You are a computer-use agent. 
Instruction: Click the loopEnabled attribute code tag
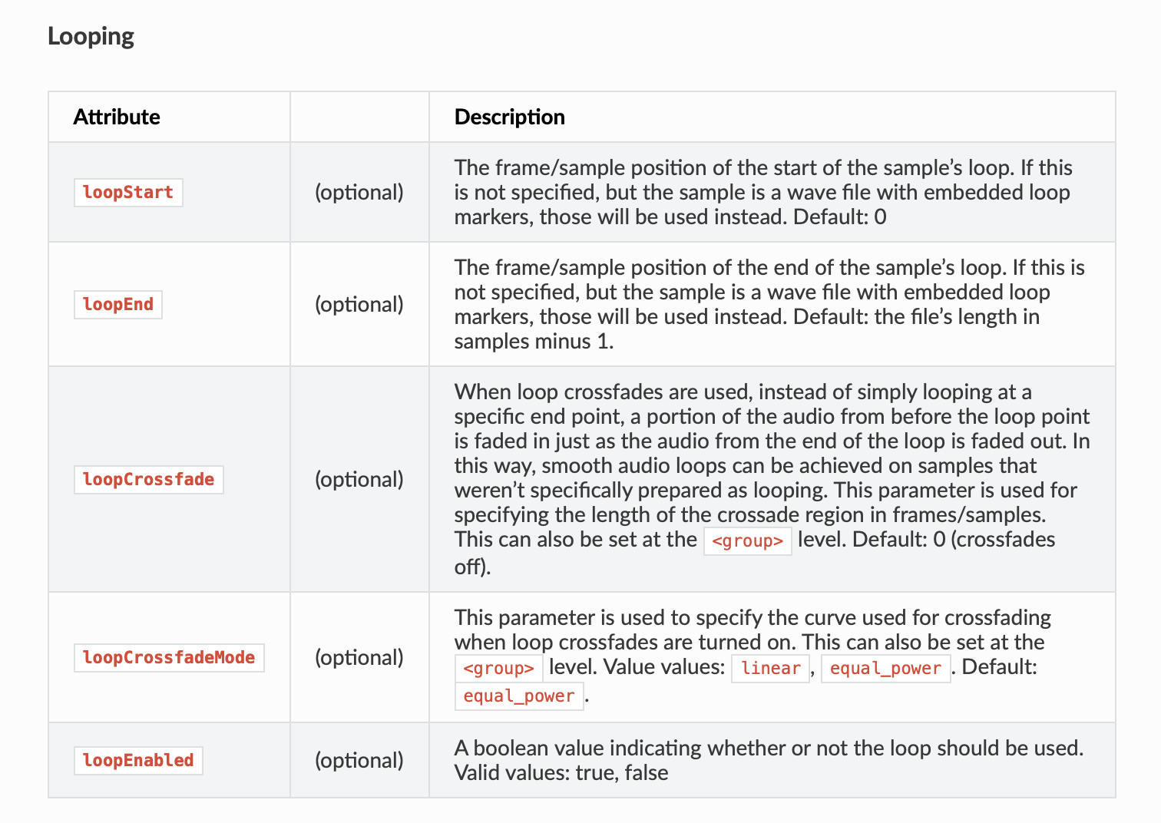click(138, 760)
